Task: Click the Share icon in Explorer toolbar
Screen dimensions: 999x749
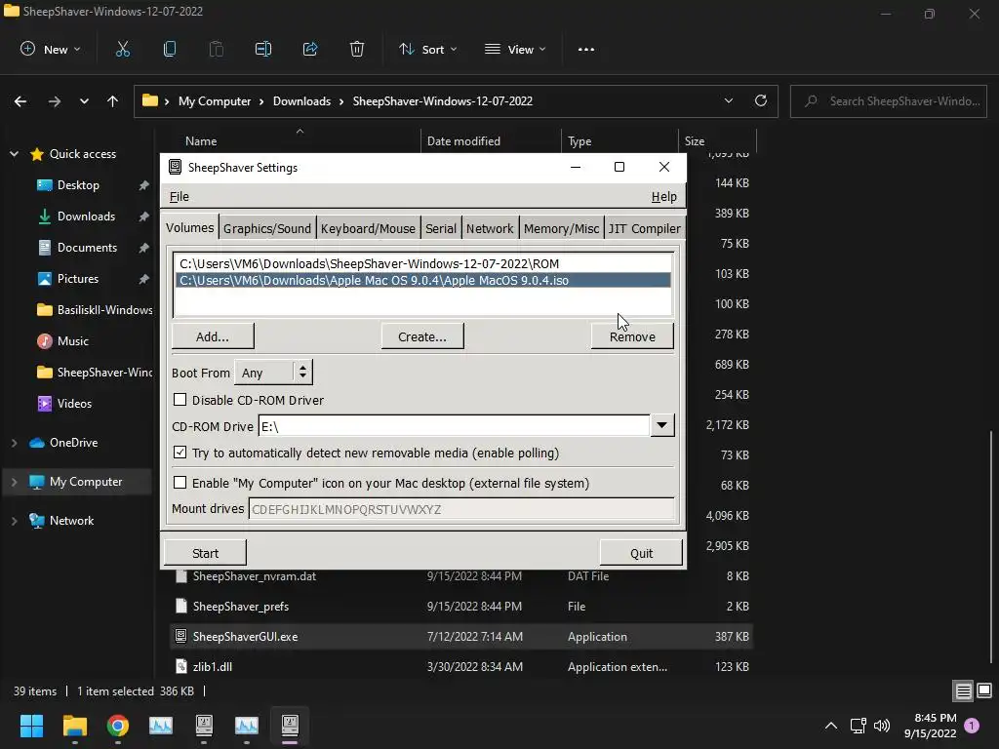Action: click(310, 49)
